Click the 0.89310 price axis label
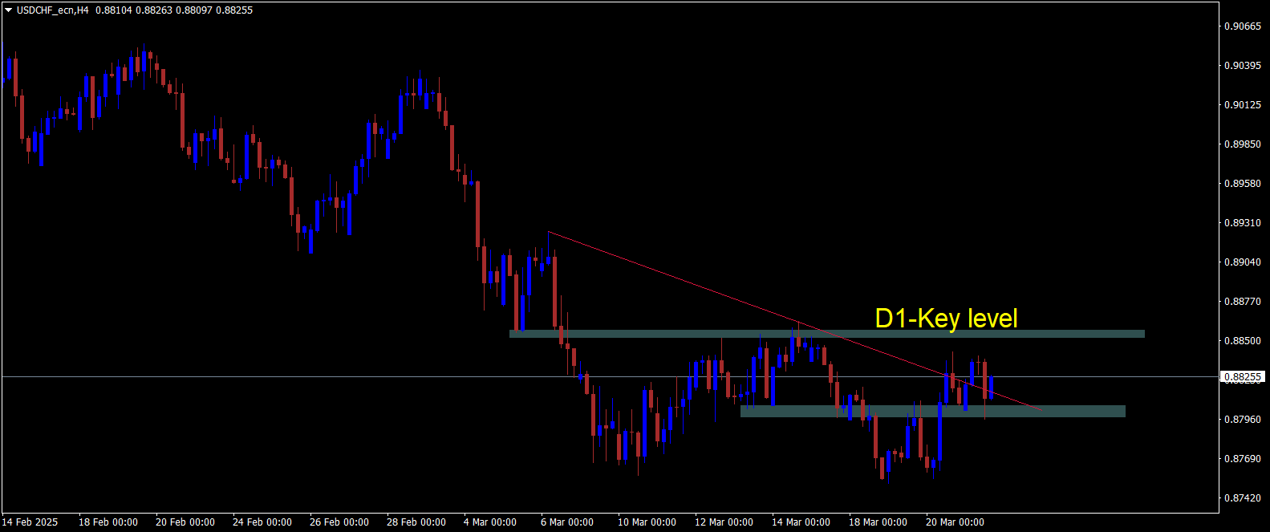 [x=1242, y=223]
